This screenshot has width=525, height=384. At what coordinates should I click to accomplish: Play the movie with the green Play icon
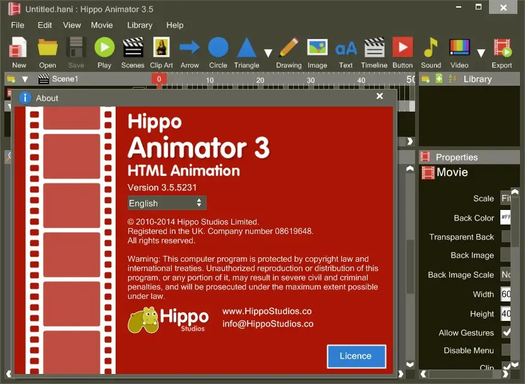pos(104,52)
